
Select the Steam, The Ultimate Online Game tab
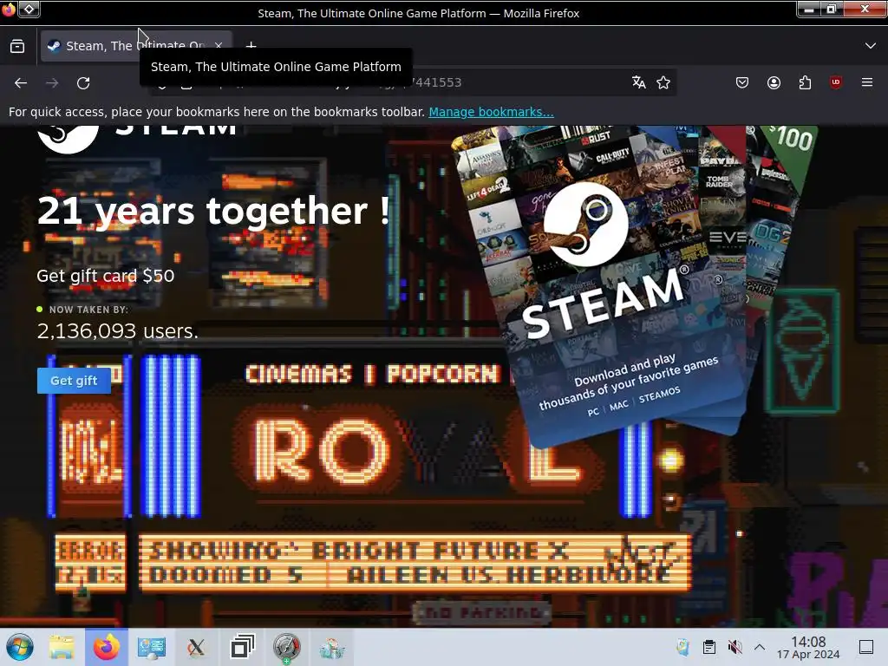pos(136,46)
